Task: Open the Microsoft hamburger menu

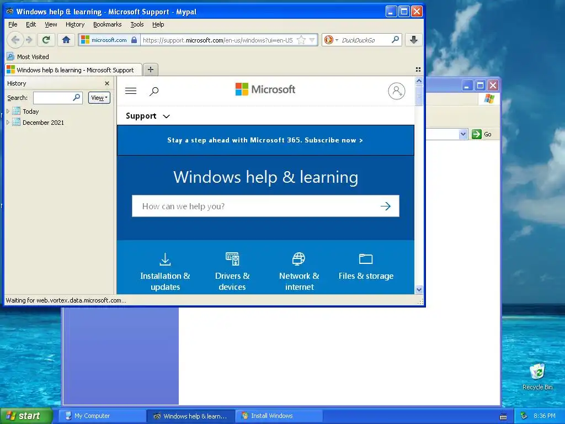Action: [x=131, y=91]
